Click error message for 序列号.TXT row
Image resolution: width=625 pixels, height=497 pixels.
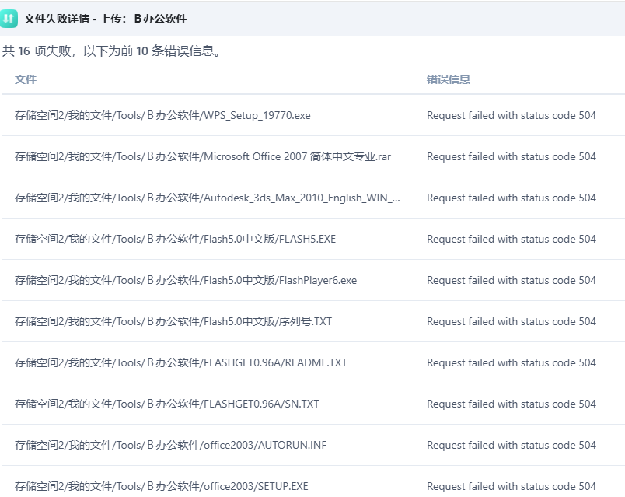(x=512, y=321)
